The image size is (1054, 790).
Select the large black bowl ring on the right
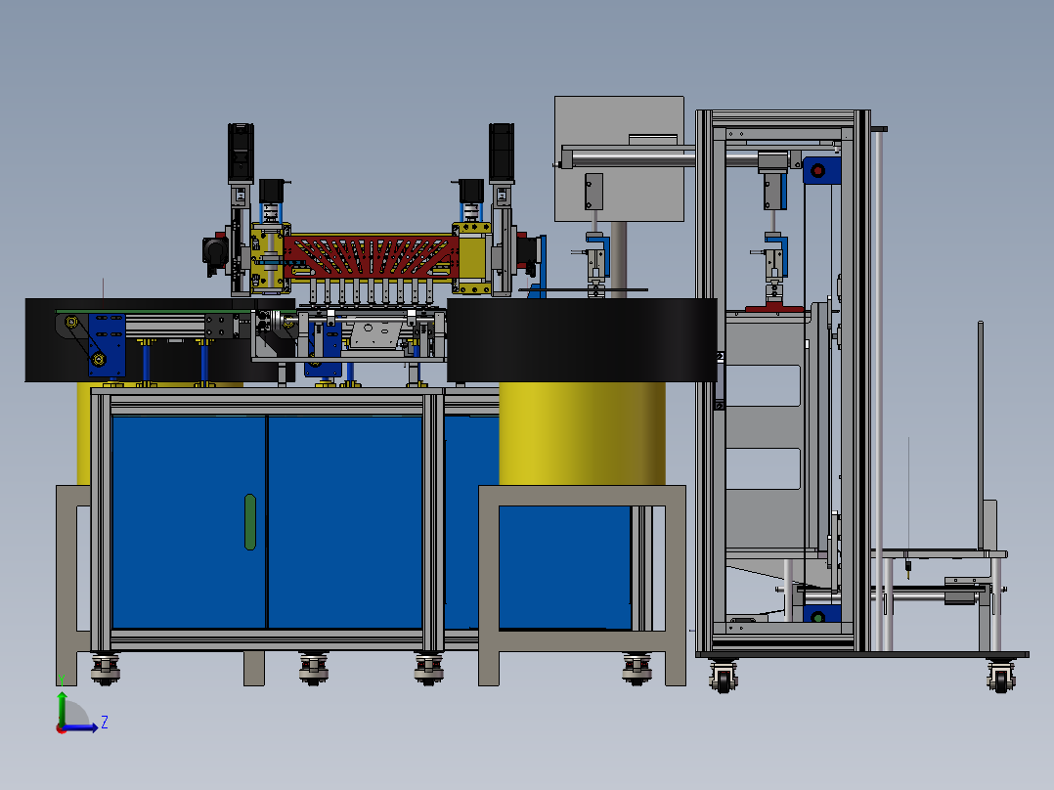point(582,340)
